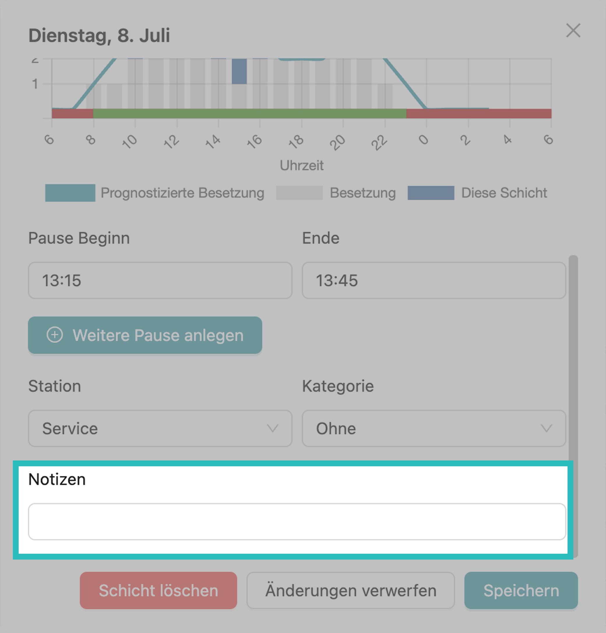
Task: Toggle the Diese Schicht legend swatch
Action: click(431, 193)
